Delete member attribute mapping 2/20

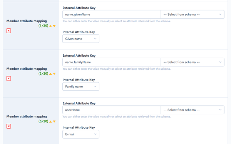[x=8, y=79]
